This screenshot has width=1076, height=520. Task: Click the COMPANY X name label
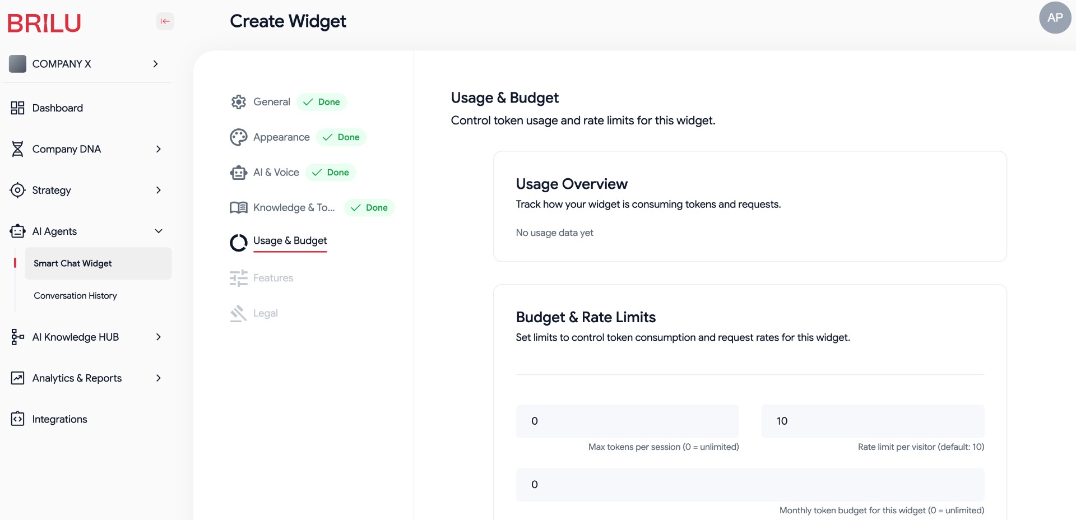[62, 64]
